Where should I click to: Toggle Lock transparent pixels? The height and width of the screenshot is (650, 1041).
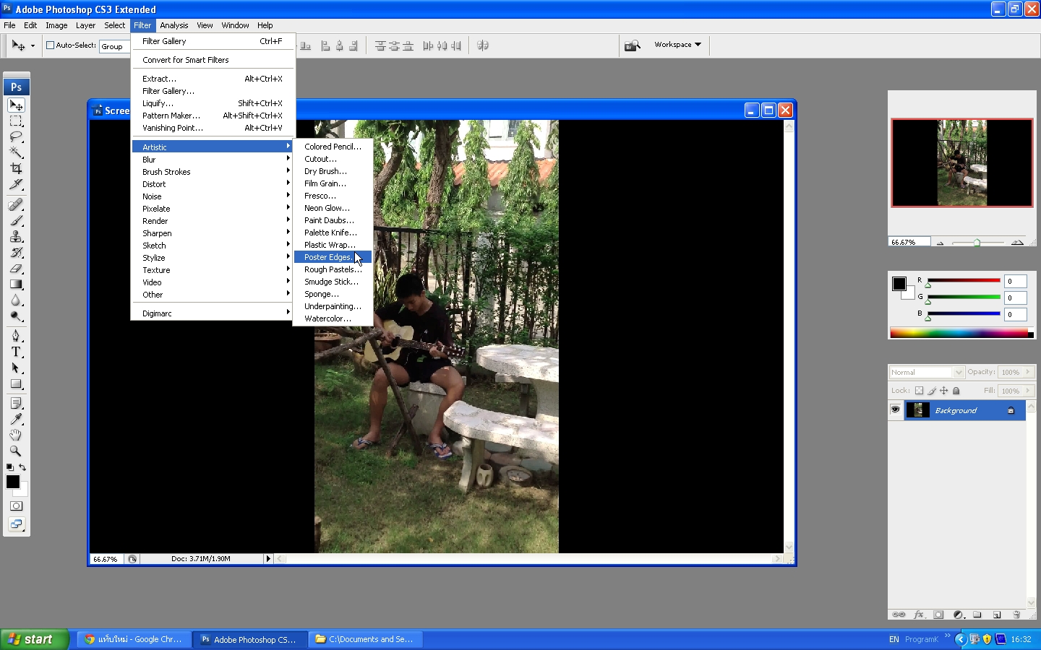[x=920, y=391]
